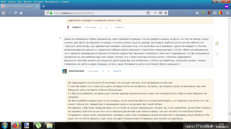
Task: Collapse the KatieChocolate comment thread
Action: 60,38
